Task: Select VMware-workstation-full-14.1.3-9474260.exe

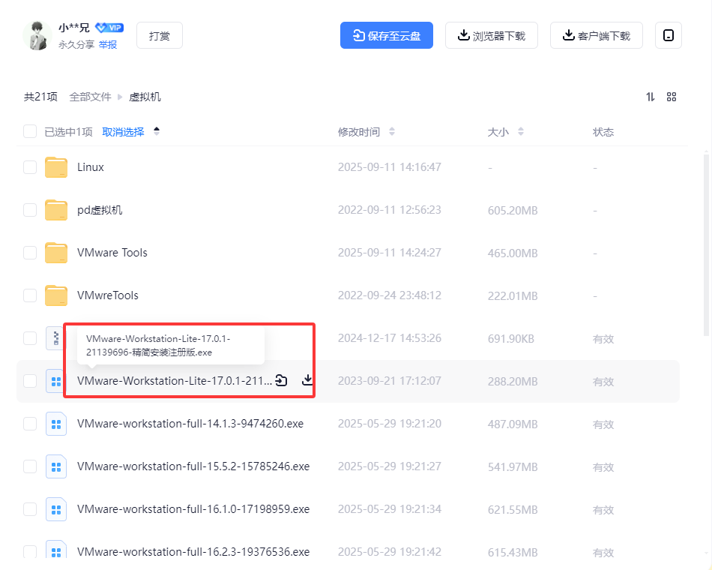Action: (x=190, y=424)
